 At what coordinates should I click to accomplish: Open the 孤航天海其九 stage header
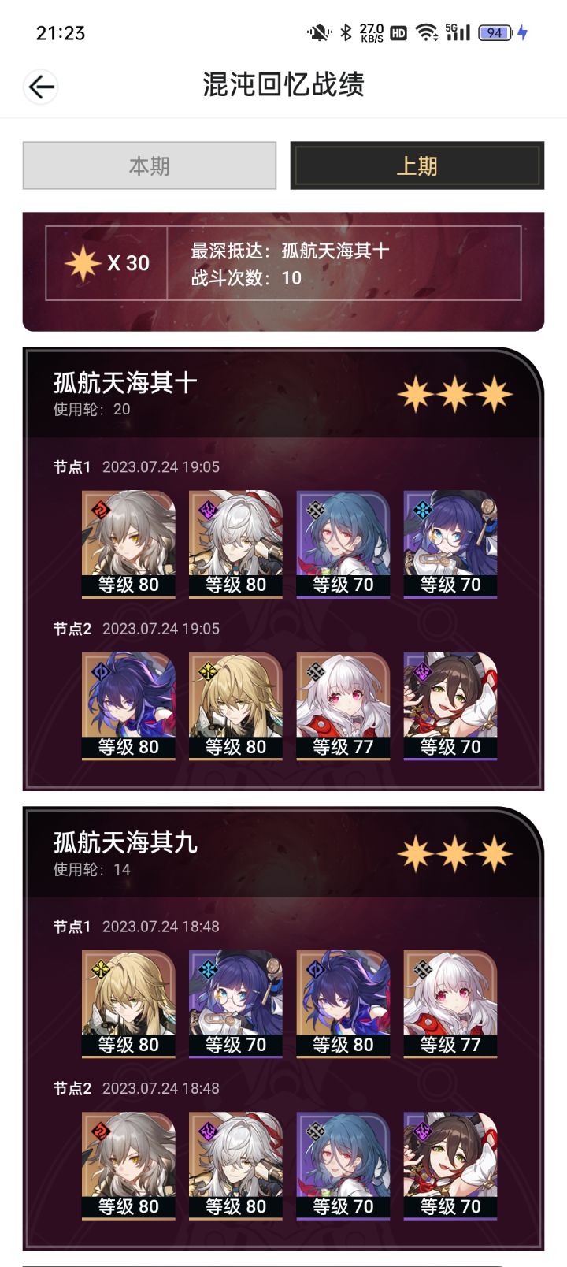[283, 854]
